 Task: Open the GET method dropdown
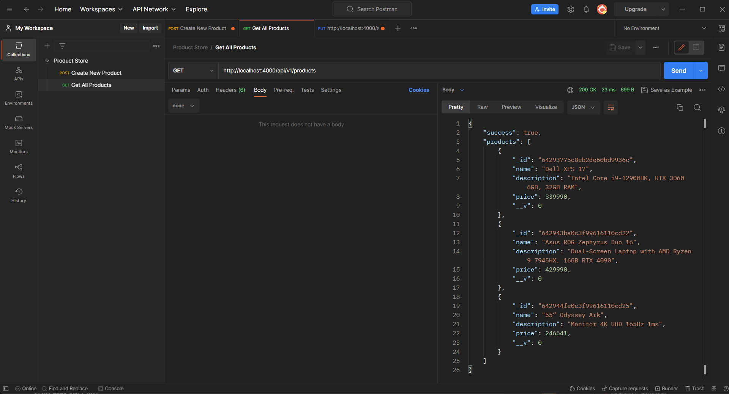click(x=193, y=71)
